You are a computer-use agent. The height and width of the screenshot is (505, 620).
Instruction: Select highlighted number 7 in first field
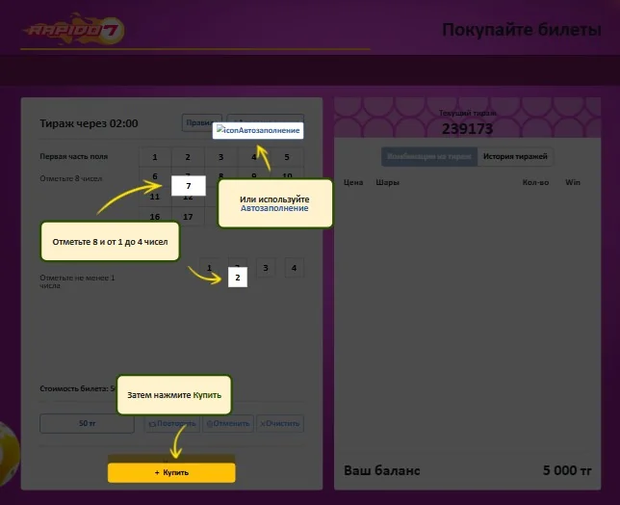(x=189, y=186)
